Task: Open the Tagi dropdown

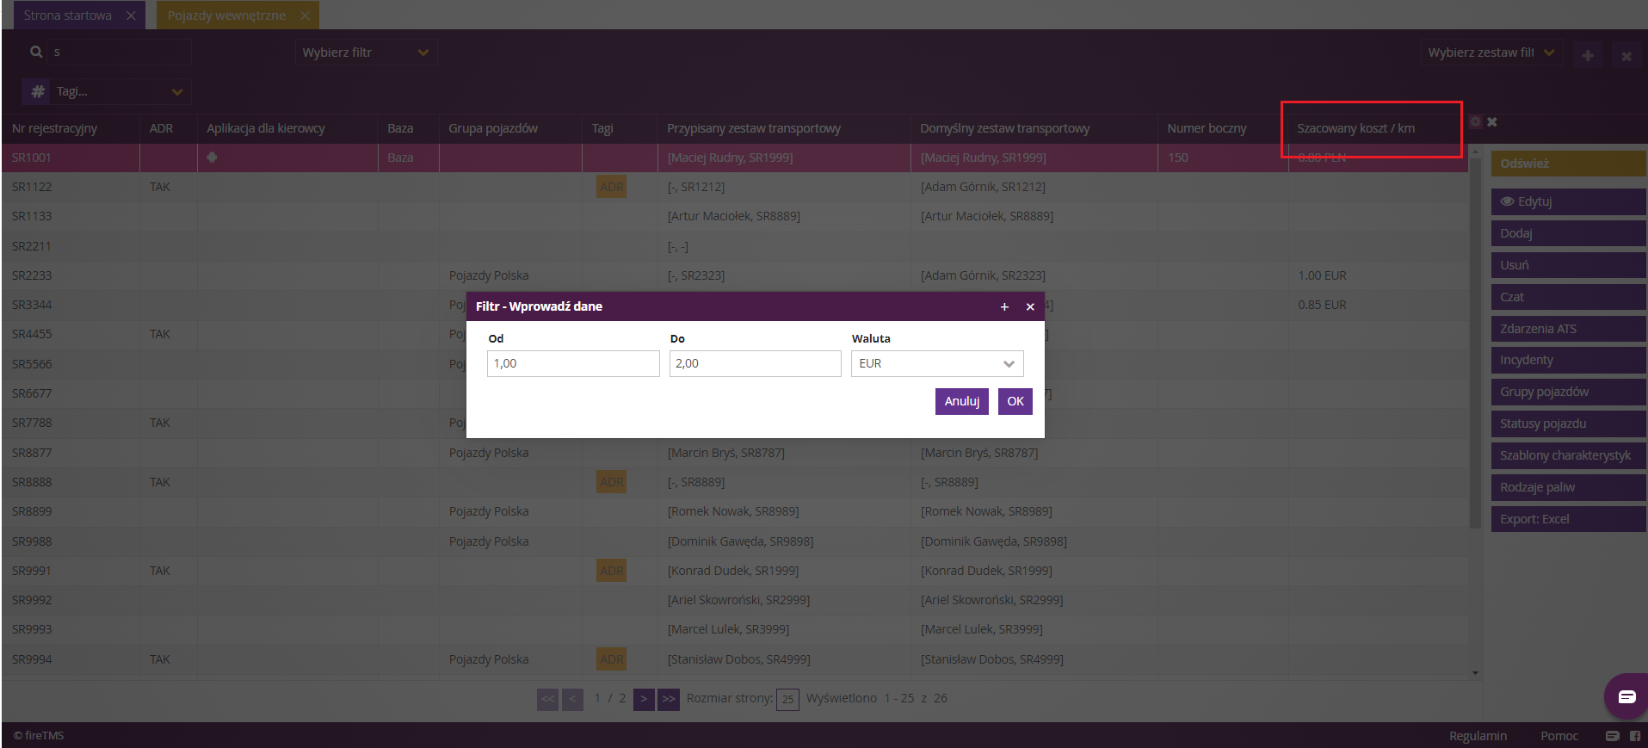Action: click(x=107, y=91)
